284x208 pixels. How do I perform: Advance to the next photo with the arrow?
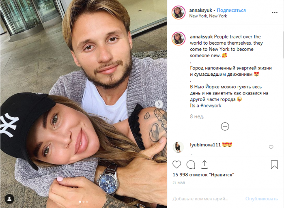[159, 104]
